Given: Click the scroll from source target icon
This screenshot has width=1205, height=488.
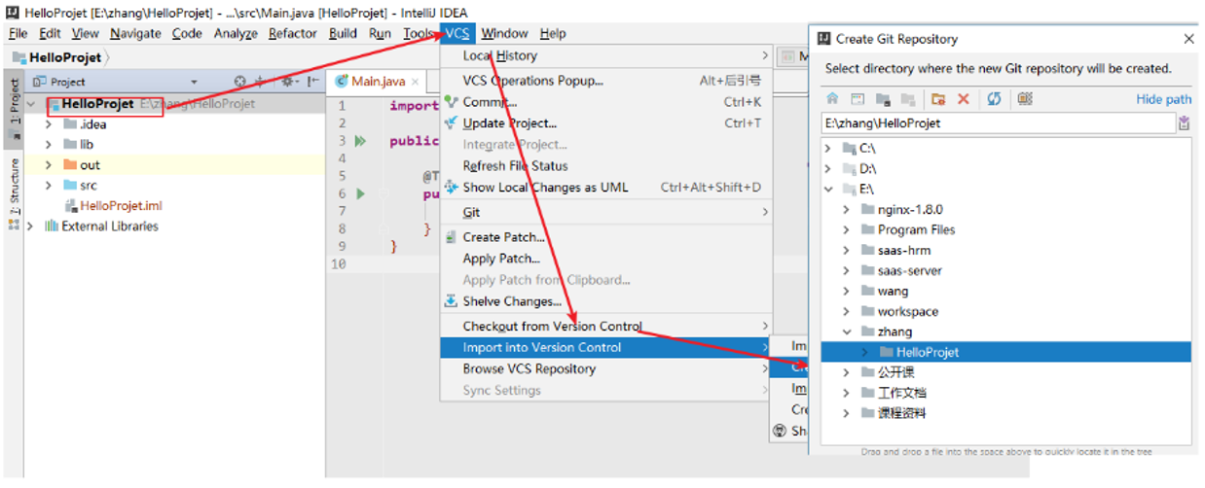Looking at the screenshot, I should coord(240,83).
